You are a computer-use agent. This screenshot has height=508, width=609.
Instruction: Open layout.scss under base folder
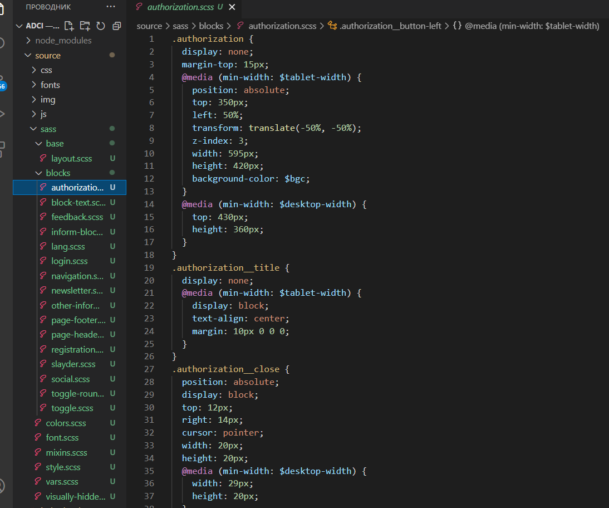coord(71,159)
